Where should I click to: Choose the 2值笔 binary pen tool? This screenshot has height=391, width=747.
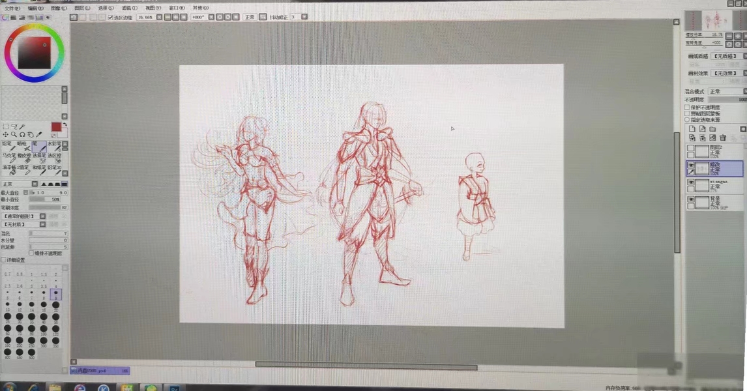pos(23,169)
